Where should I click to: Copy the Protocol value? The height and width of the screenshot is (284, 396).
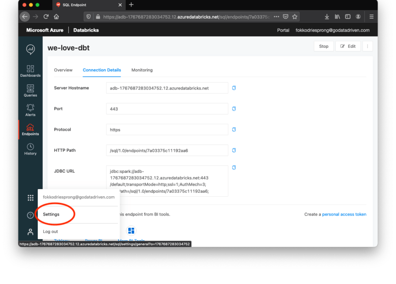pos(234,129)
